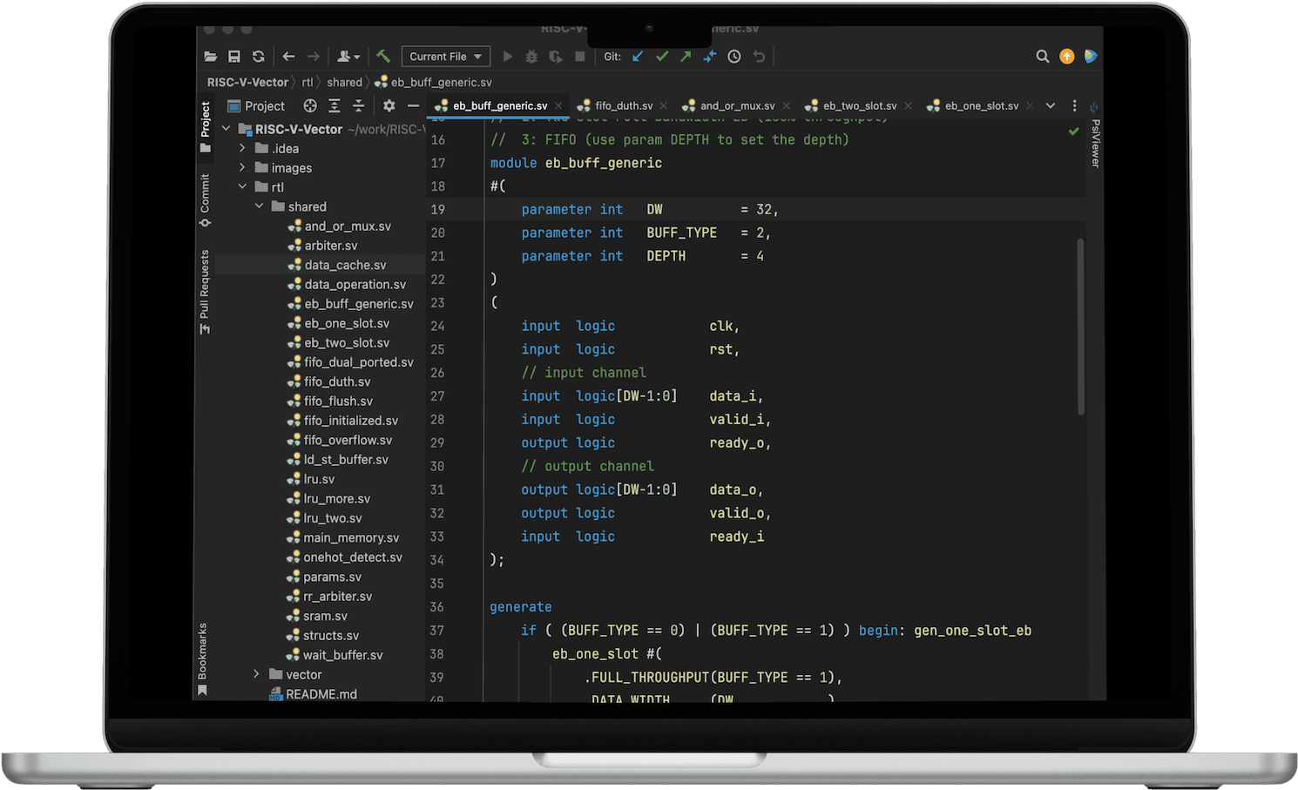This screenshot has width=1298, height=790.
Task: Switch to the eb_two_slot.sv tab
Action: (x=858, y=105)
